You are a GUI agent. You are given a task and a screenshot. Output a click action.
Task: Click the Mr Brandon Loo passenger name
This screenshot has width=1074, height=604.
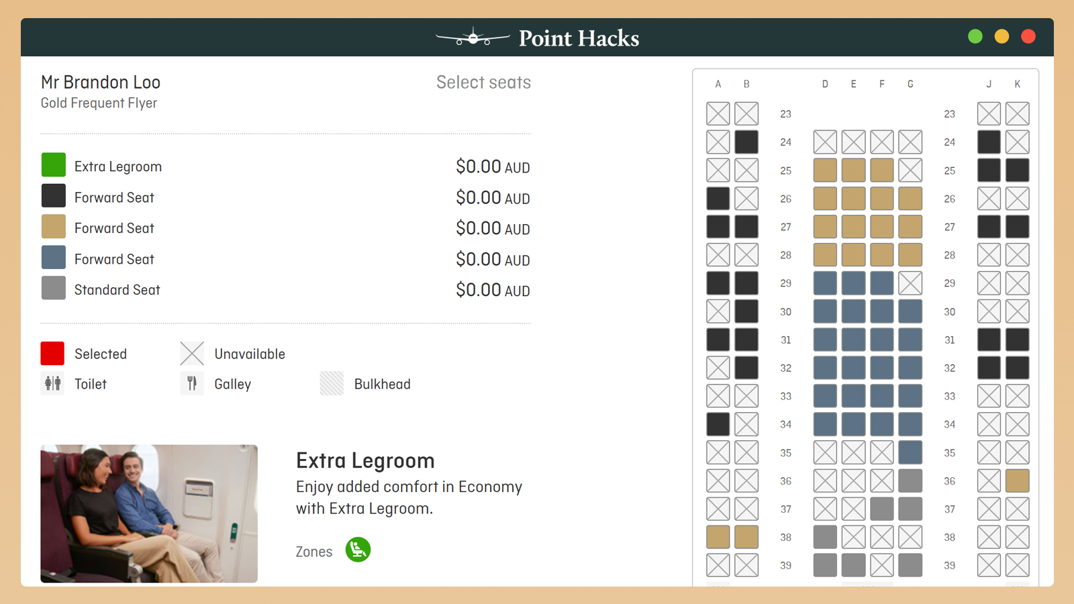pyautogui.click(x=101, y=83)
